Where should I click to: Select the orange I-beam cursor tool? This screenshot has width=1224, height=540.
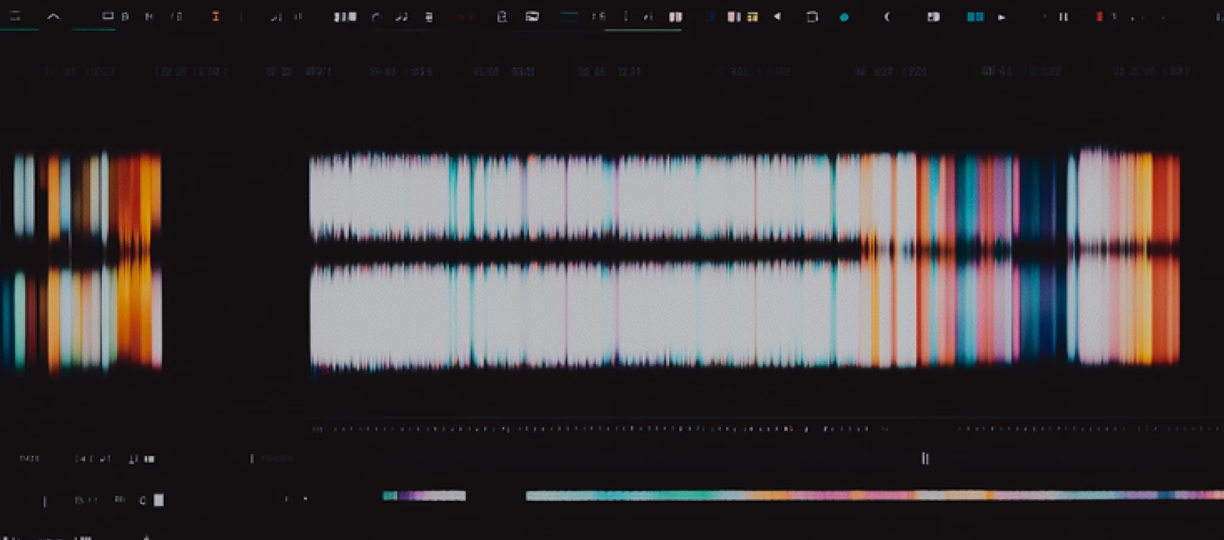click(215, 17)
